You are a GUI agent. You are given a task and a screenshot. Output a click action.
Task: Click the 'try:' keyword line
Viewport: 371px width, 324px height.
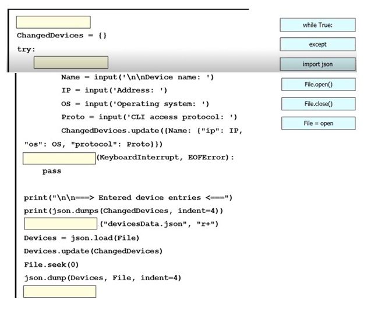tap(26, 50)
